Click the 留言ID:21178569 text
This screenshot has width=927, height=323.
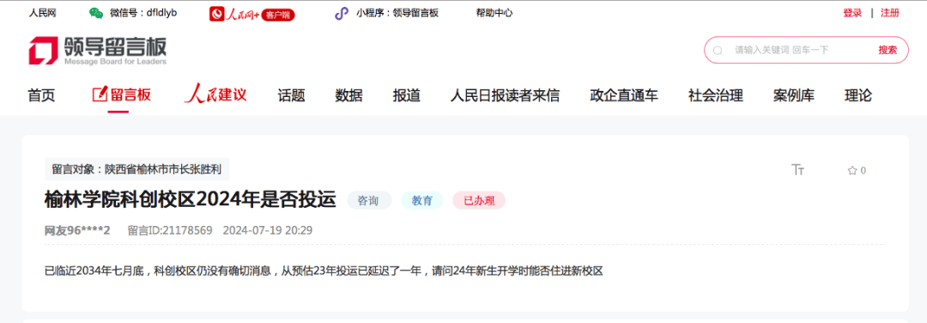170,230
